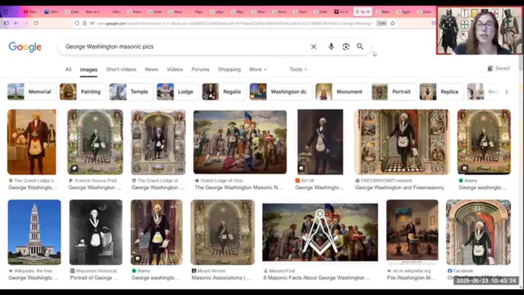Viewport: 524px width, 295px height.
Task: Open the Art UK Washington portrait
Action: tap(320, 142)
